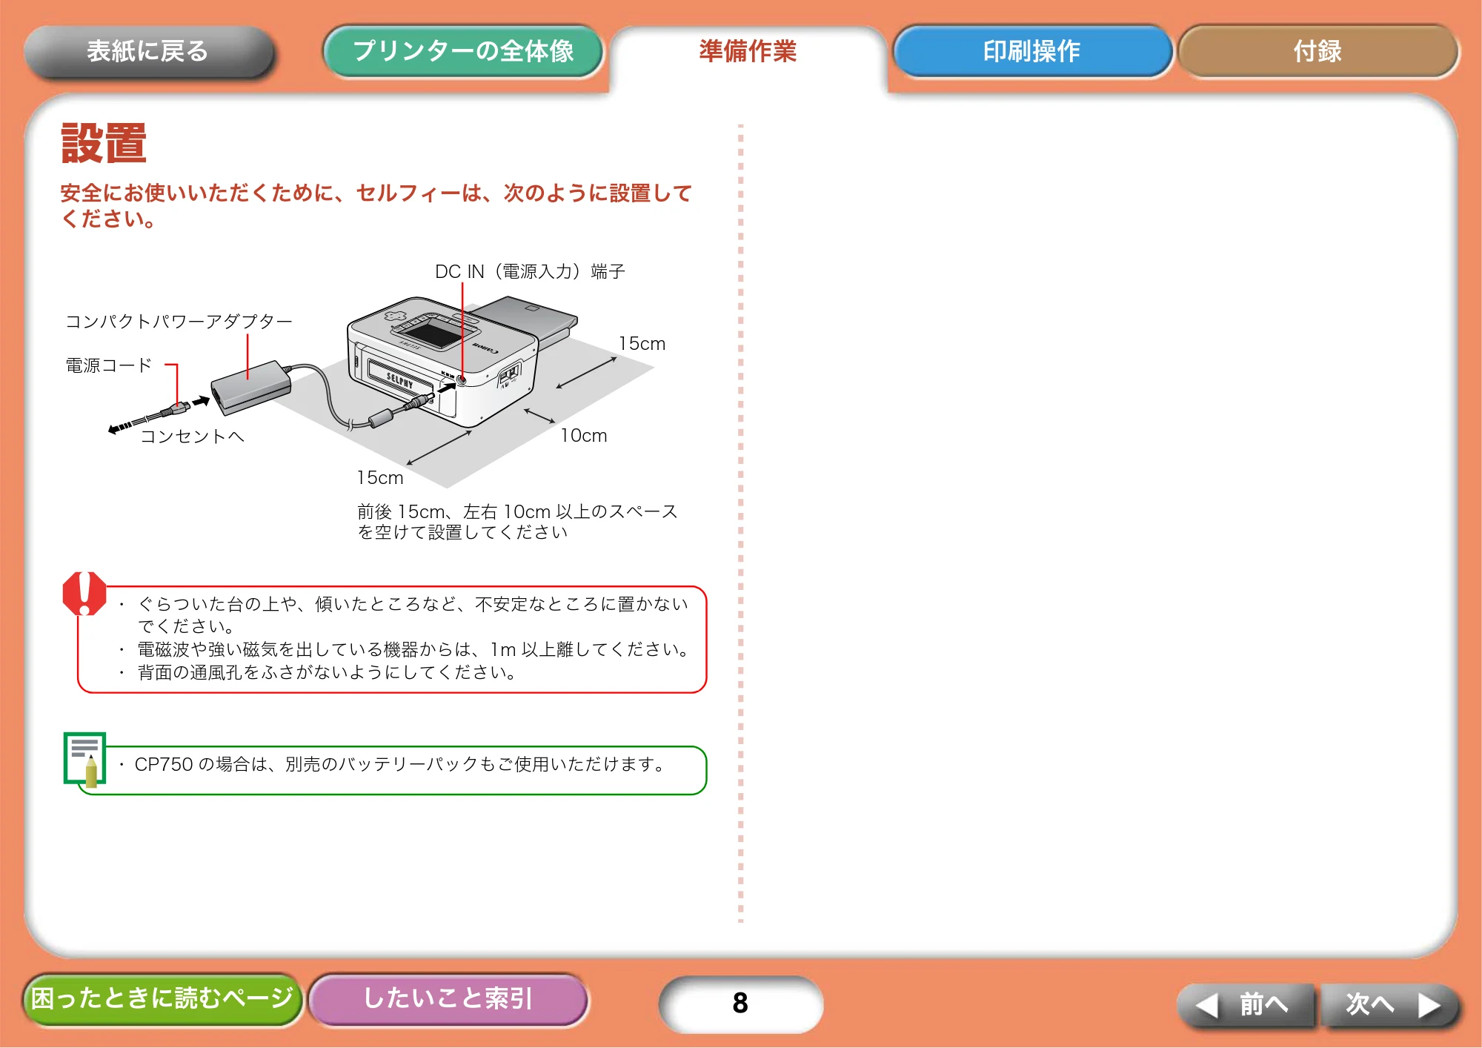Image resolution: width=1482 pixels, height=1048 pixels.
Task: Click the compact power adapter illustration
Action: tap(251, 387)
